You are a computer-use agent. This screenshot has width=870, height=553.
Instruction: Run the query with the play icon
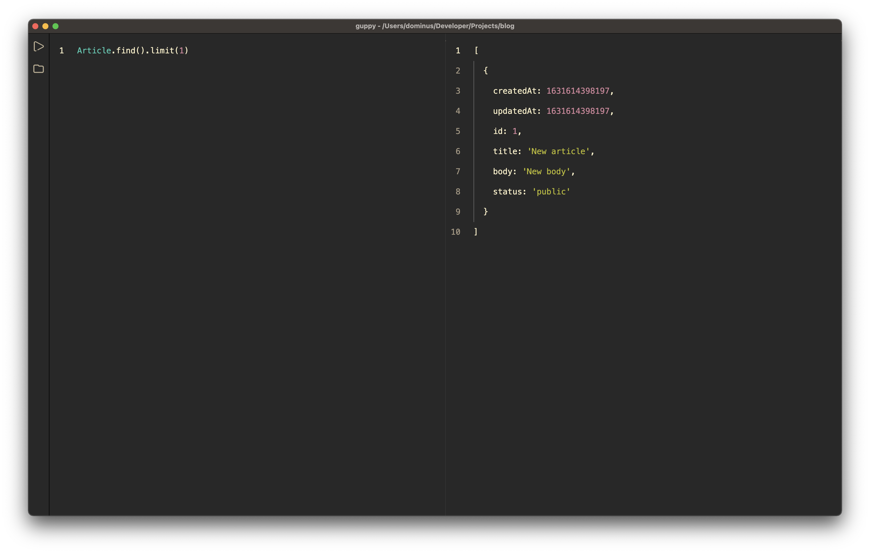click(39, 47)
